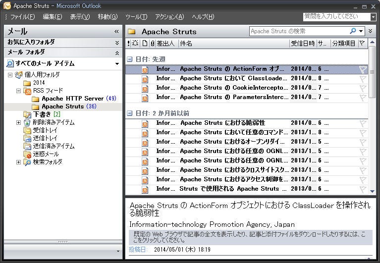380x263 pixels.
Task: Flag the CookieIntercepto... message
Action: pyautogui.click(x=363, y=88)
